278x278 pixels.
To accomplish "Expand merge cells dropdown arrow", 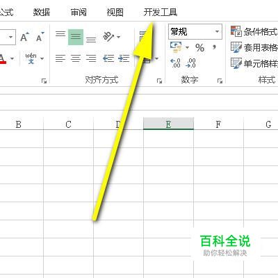I will coord(157,58).
